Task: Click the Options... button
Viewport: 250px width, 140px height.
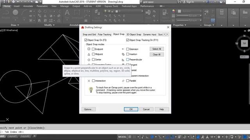Action: tap(89, 109)
